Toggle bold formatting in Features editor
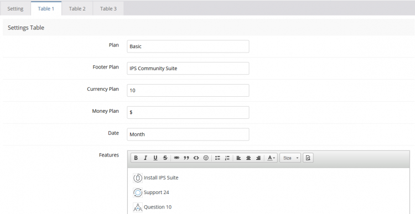 pyautogui.click(x=136, y=158)
